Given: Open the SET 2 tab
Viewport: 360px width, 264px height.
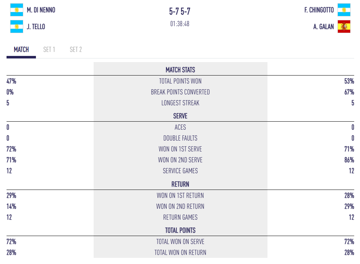Looking at the screenshot, I should tap(76, 49).
